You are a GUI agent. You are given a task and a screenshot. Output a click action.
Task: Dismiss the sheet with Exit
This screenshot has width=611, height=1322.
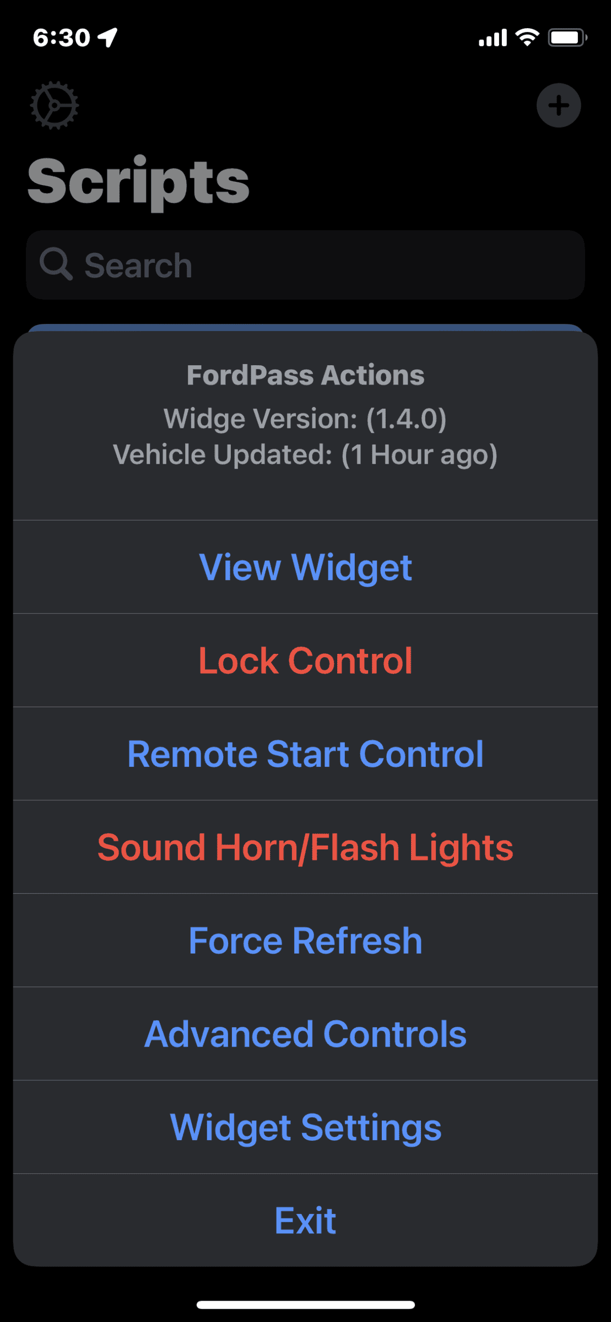click(305, 1220)
